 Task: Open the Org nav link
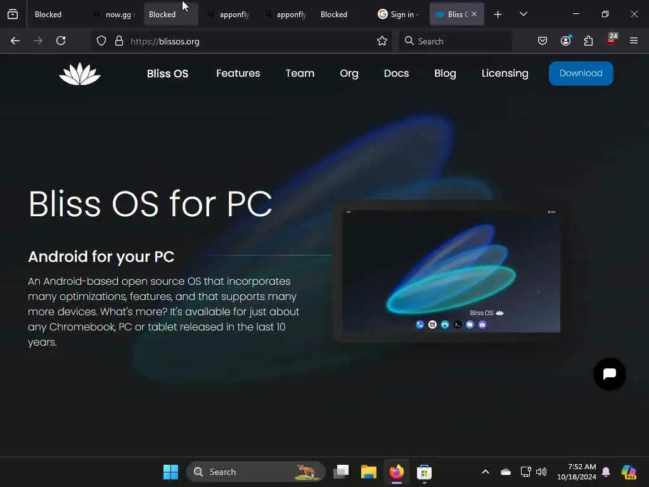[x=349, y=74]
